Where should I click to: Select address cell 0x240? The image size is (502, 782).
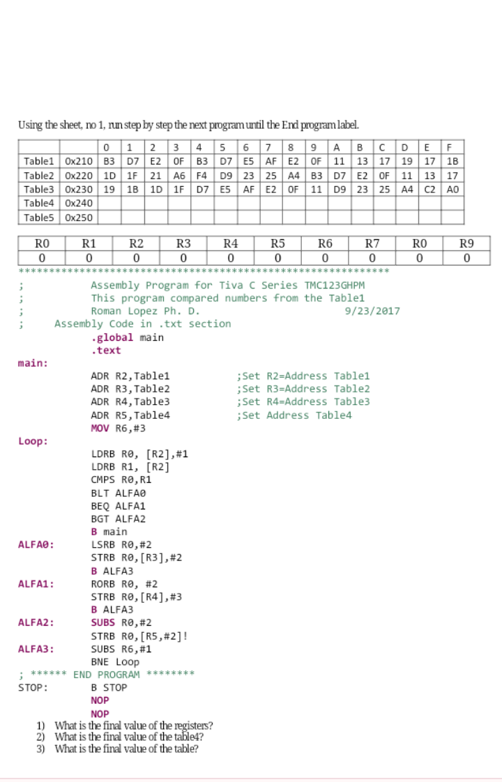79,203
